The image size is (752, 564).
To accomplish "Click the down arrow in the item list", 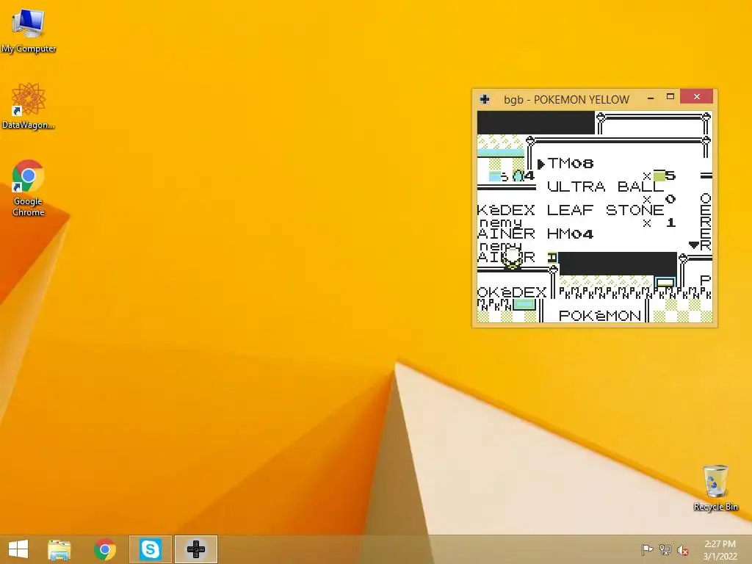I will coord(693,245).
